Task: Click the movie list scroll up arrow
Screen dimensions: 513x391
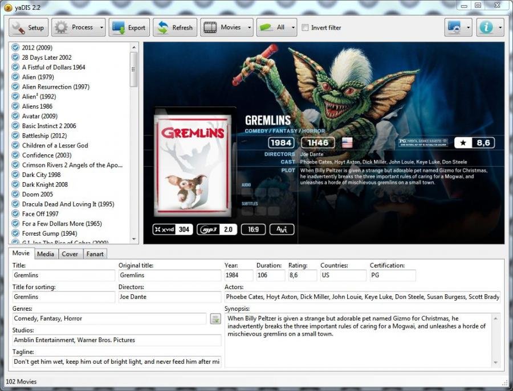Action: [x=133, y=47]
